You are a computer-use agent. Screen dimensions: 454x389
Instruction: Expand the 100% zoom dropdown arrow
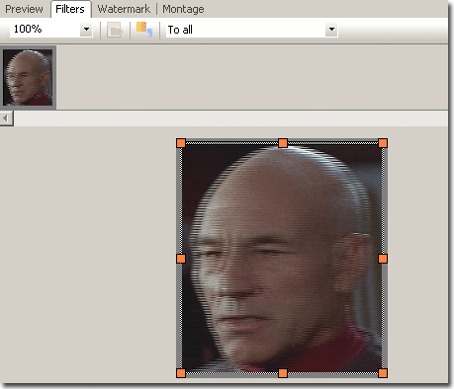86,30
